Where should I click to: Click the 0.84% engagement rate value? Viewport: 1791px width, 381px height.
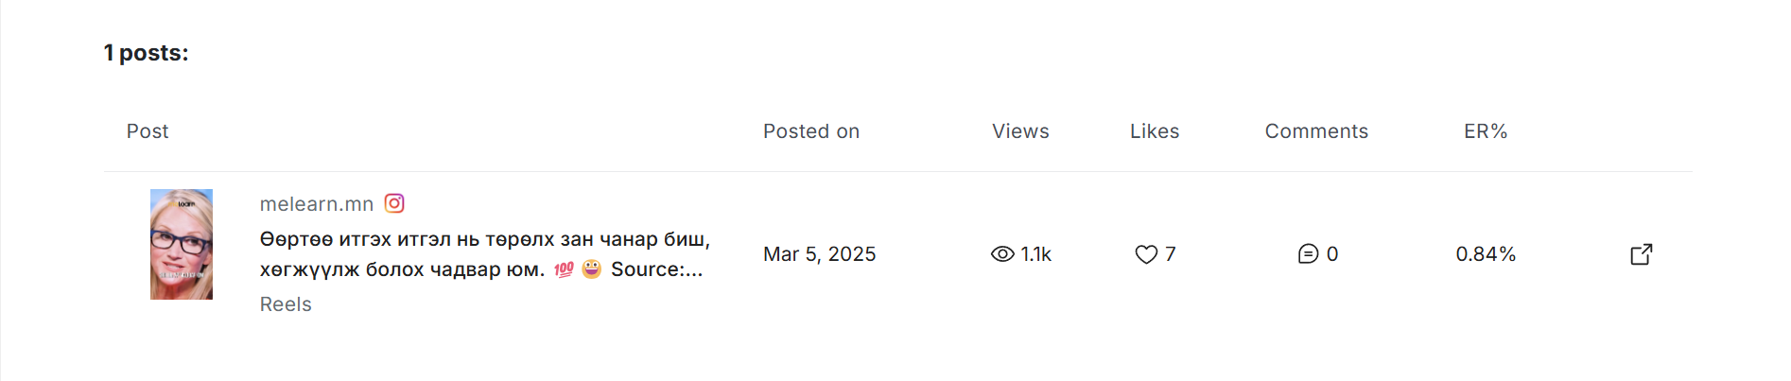click(1486, 254)
